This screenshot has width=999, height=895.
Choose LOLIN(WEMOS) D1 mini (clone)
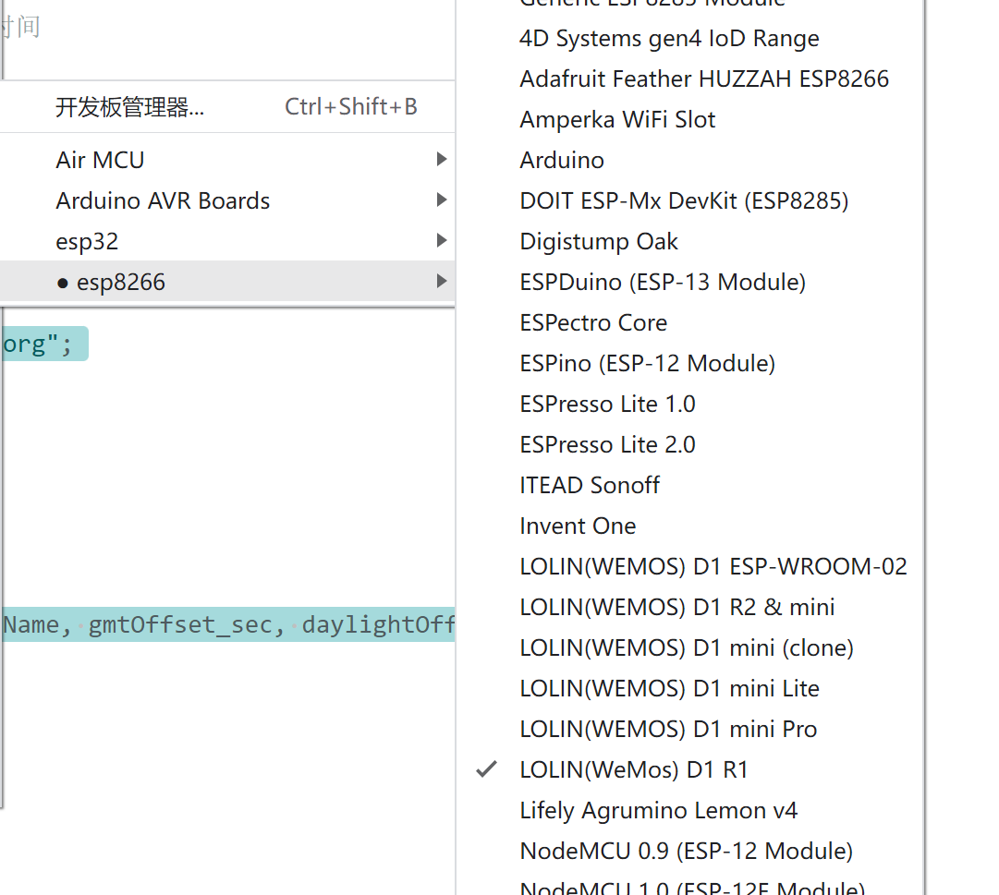pos(690,648)
